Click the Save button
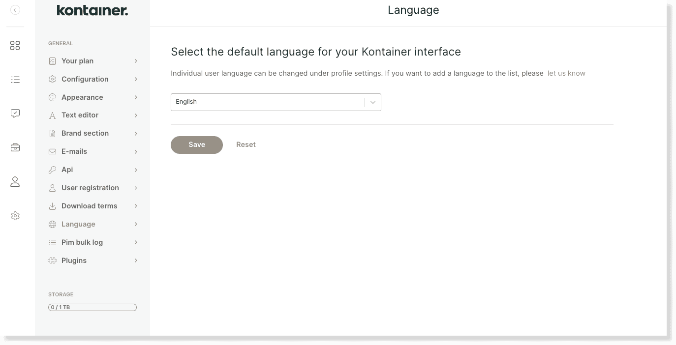Viewport: 676px width, 345px height. pos(196,144)
